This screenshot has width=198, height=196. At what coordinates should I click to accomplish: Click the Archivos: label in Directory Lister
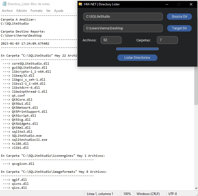coord(90,40)
